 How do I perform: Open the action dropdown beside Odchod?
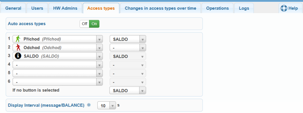128,48
